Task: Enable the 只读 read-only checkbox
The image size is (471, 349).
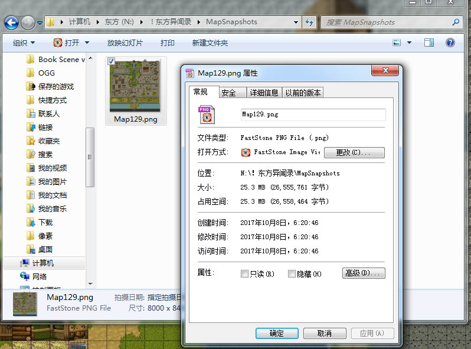Action: point(244,274)
